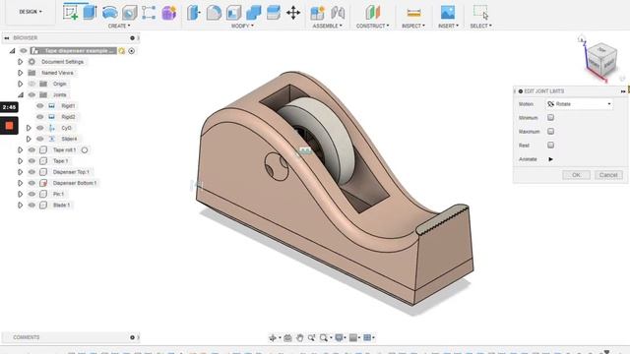Hide the Blade:1 component
Viewport: 630px width, 354px height.
tap(31, 206)
